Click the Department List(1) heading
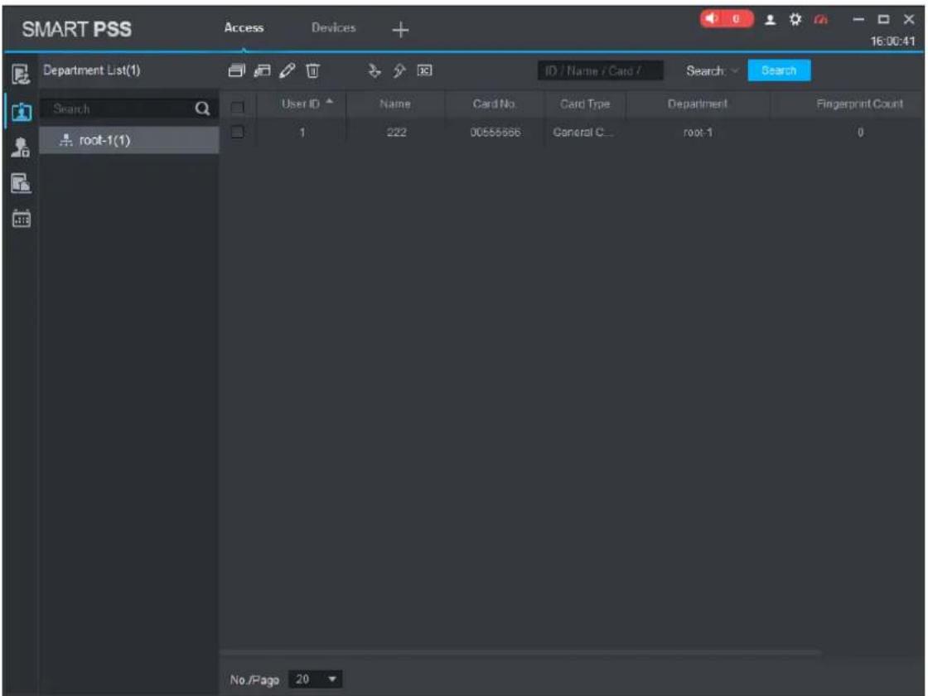This screenshot has width=928, height=696. (92, 70)
